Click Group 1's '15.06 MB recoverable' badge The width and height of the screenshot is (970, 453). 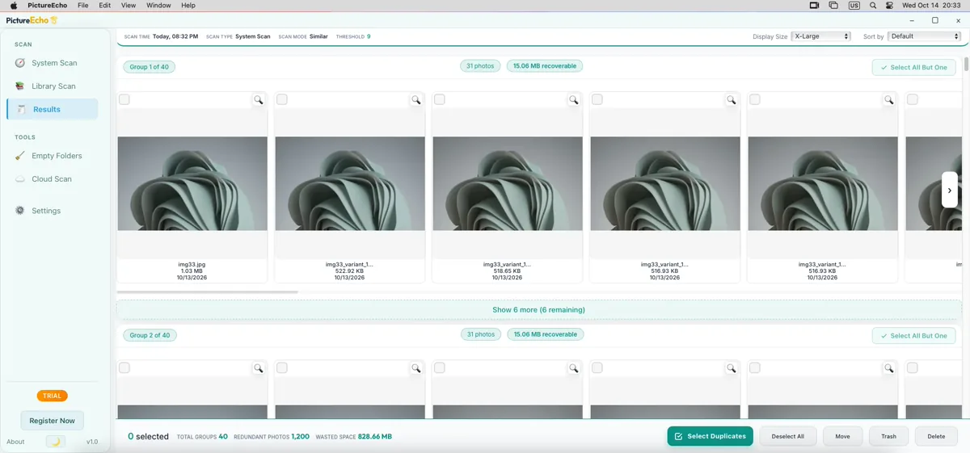(545, 66)
